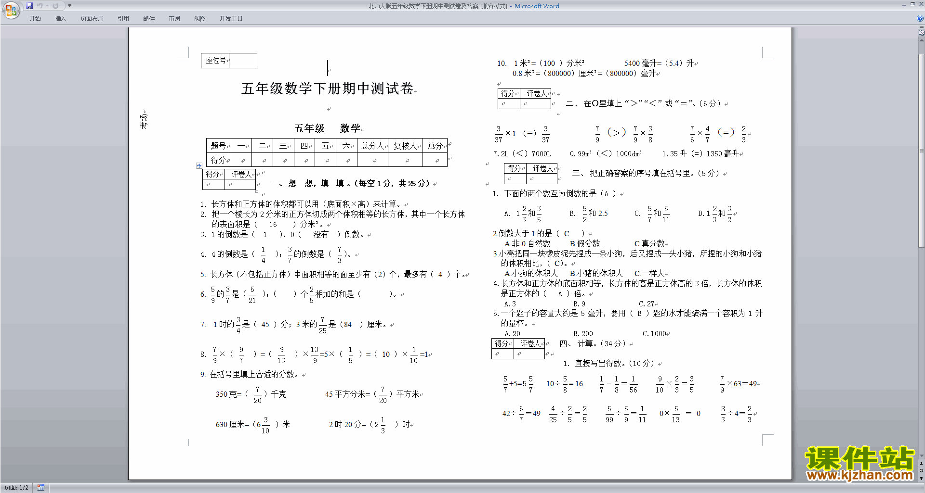Open the 引用 ribbon tab
Image resolution: width=925 pixels, height=493 pixels.
coord(123,19)
